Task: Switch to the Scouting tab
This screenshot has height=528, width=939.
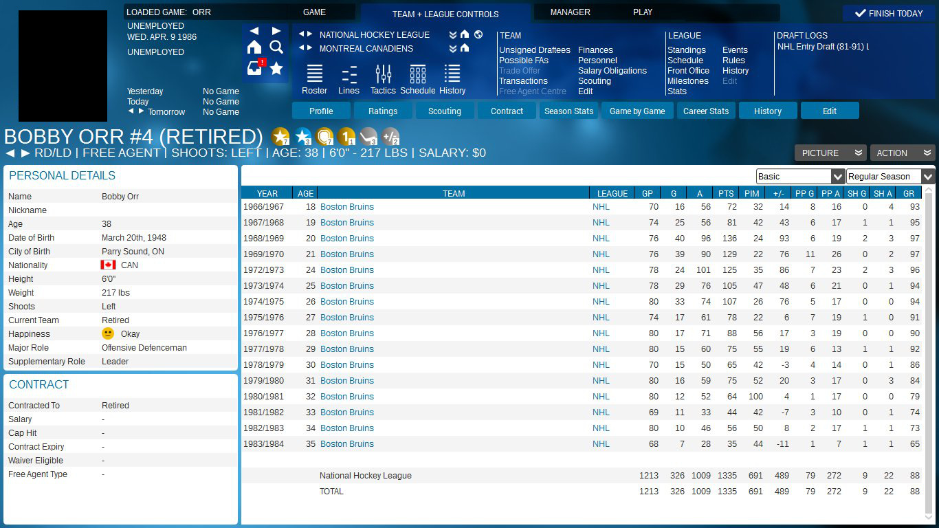Action: click(x=445, y=111)
